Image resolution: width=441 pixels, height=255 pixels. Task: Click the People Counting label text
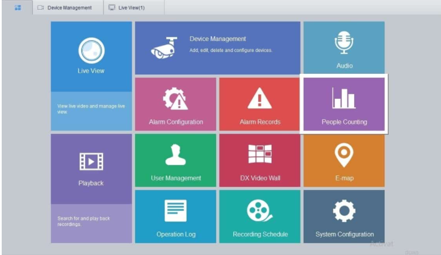click(x=344, y=122)
